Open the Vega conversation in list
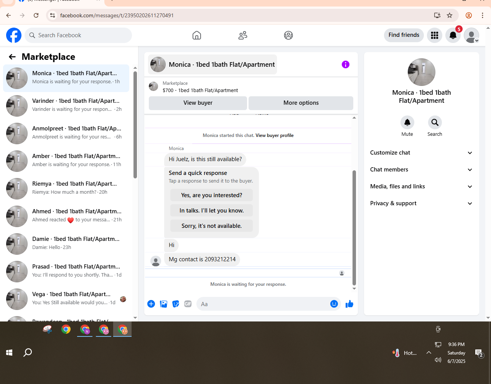Image resolution: width=491 pixels, height=384 pixels. click(x=66, y=299)
